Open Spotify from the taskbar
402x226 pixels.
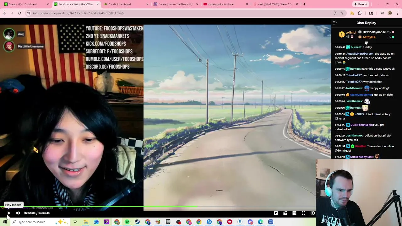click(127, 222)
